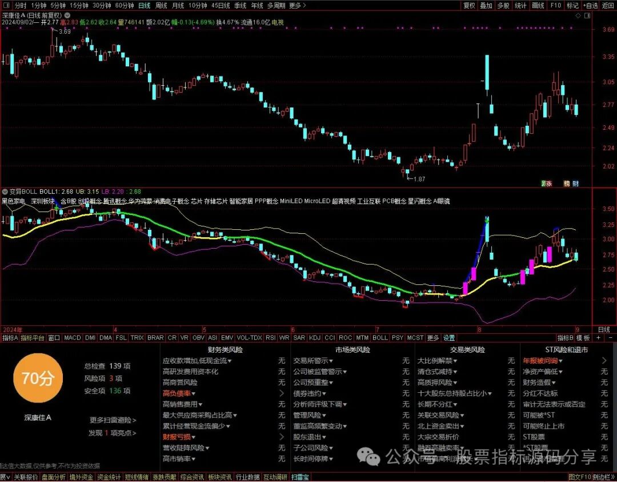Open the 图文F10 bottom-right tab
617x482 pixels.
pyautogui.click(x=579, y=477)
